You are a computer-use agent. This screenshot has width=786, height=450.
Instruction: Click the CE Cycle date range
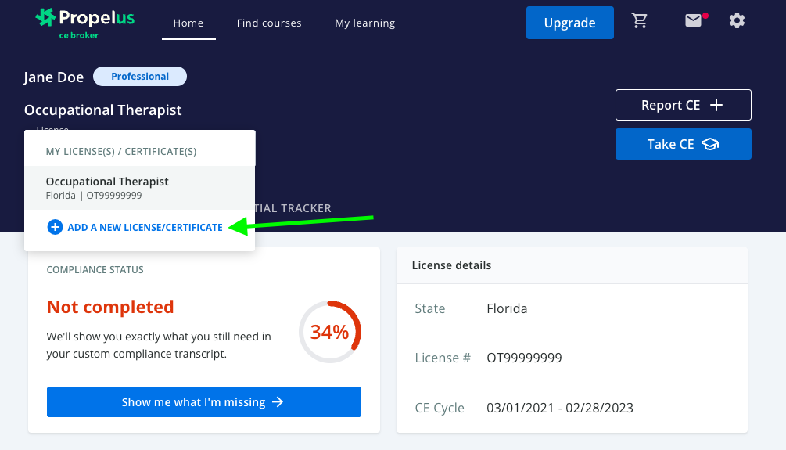point(559,408)
